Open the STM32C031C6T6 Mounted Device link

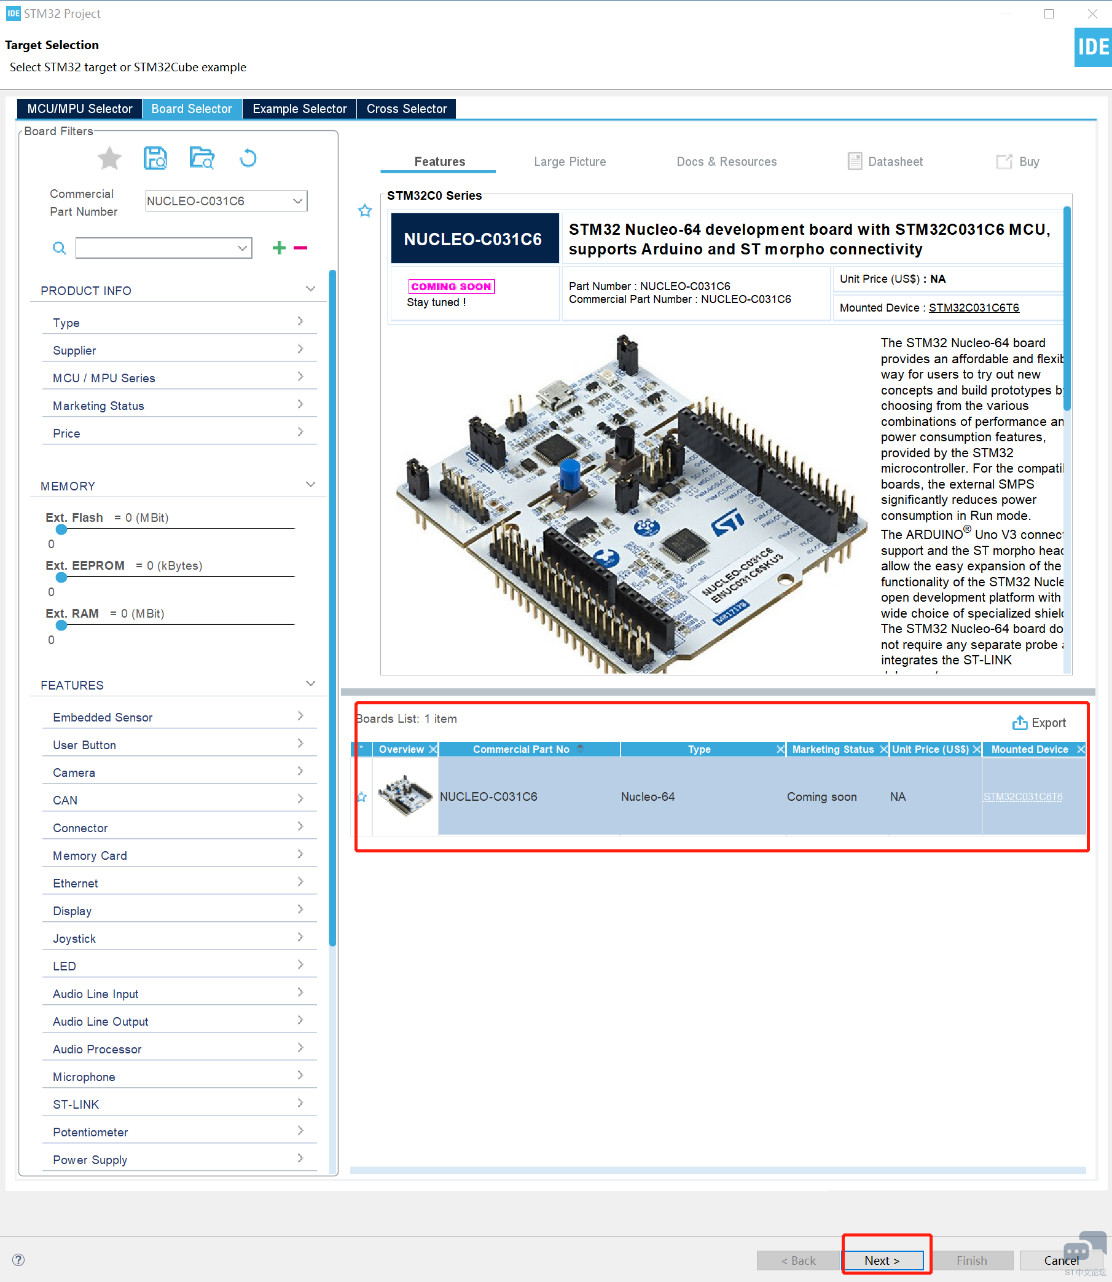(974, 307)
